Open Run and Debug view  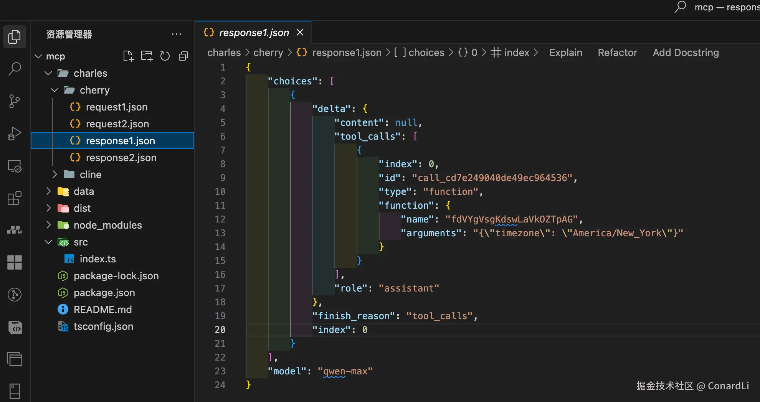(15, 133)
